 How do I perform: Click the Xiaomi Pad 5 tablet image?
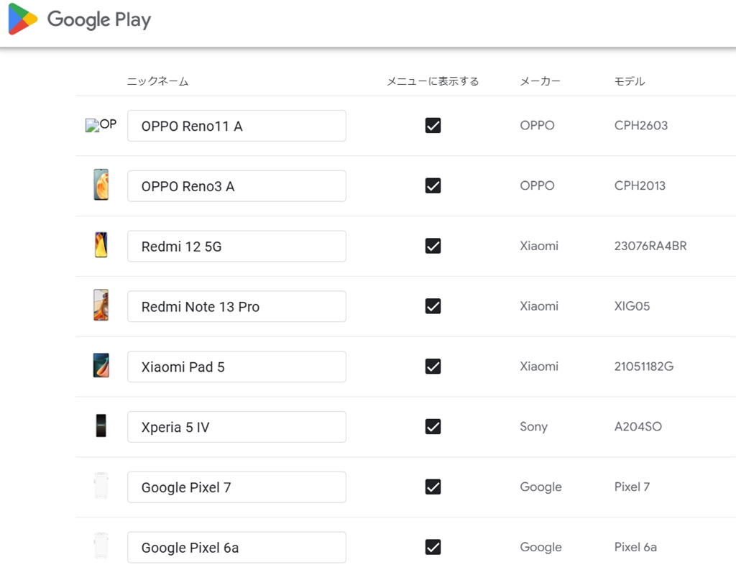click(x=101, y=366)
